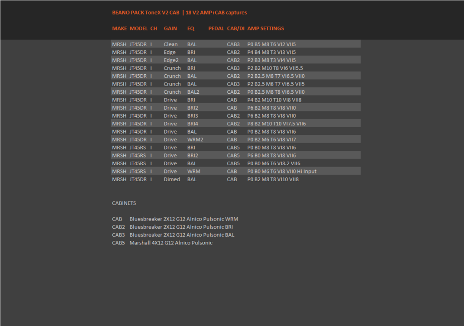The width and height of the screenshot is (464, 326).
Task: Select the Dimed gain cell
Action: click(x=172, y=180)
